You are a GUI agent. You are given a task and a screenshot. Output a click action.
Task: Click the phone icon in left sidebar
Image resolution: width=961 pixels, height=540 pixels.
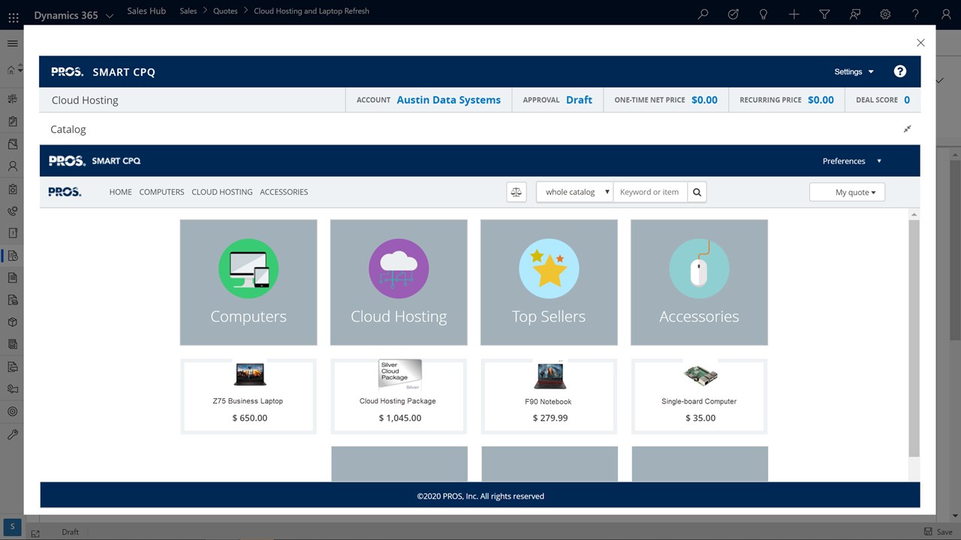coord(12,211)
